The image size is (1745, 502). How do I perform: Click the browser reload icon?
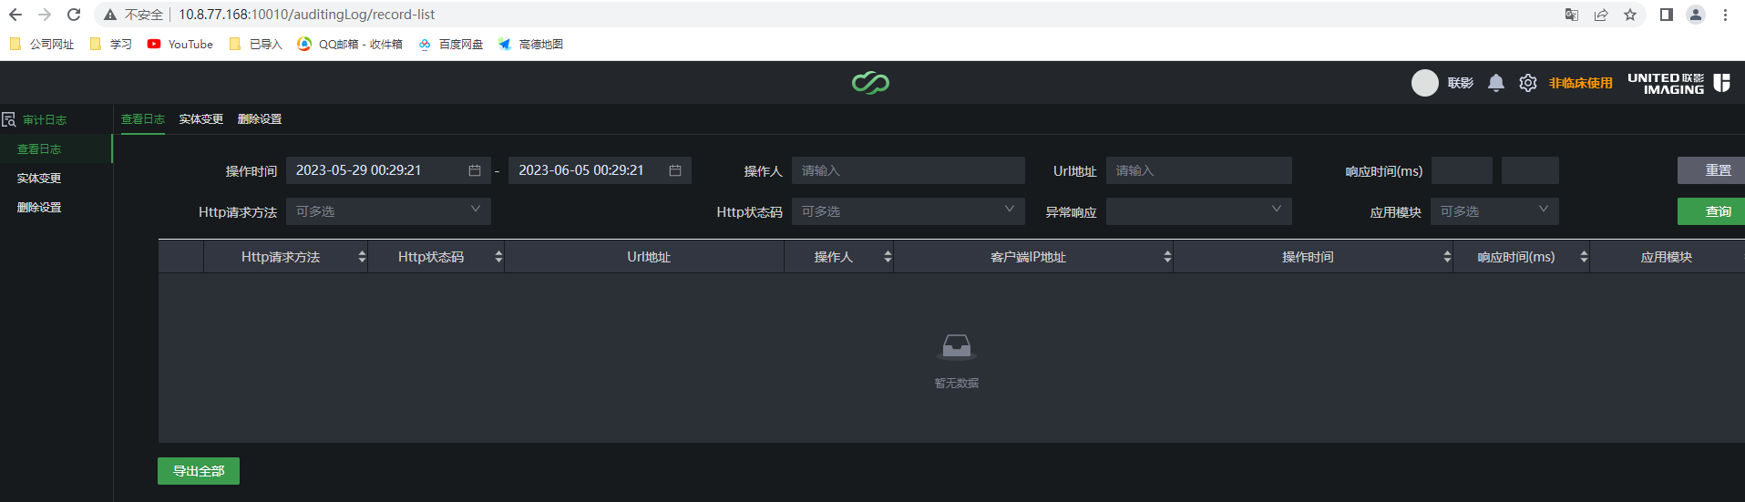pos(74,15)
